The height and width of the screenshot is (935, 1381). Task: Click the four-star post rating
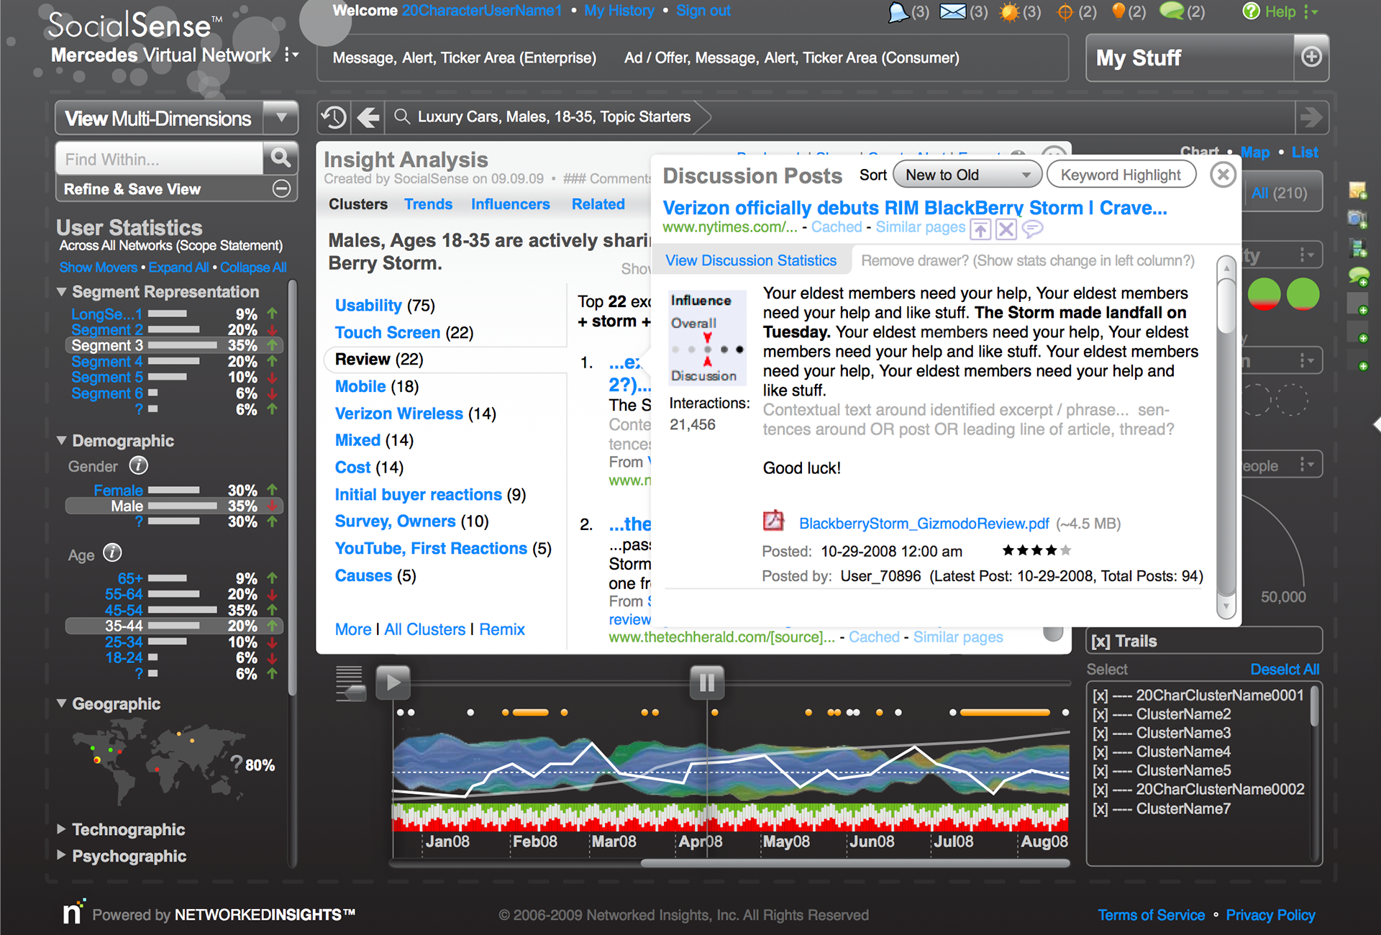point(1036,551)
